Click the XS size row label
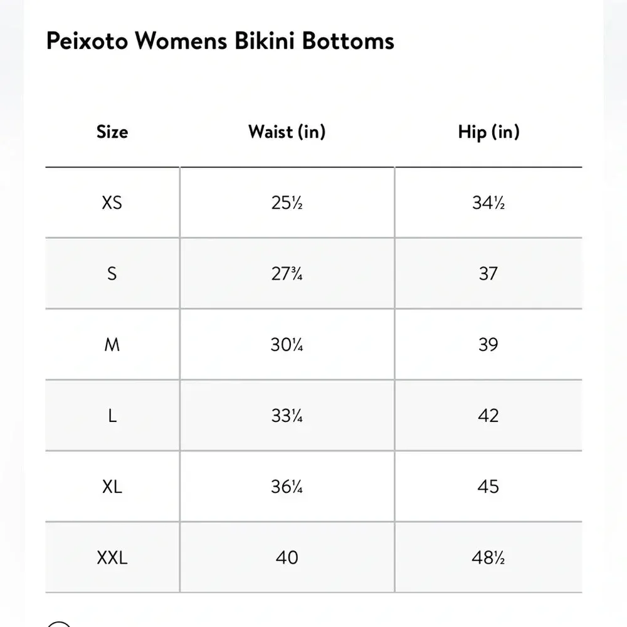Image resolution: width=627 pixels, height=627 pixels. point(112,203)
